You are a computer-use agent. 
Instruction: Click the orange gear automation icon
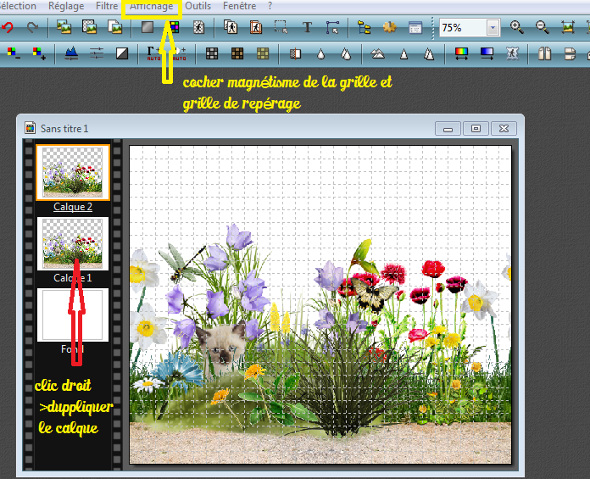coord(389,27)
